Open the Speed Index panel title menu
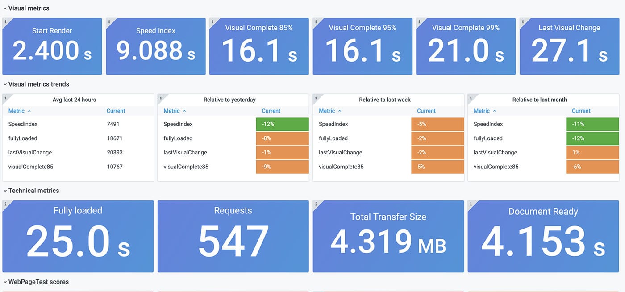625x292 pixels. (155, 30)
